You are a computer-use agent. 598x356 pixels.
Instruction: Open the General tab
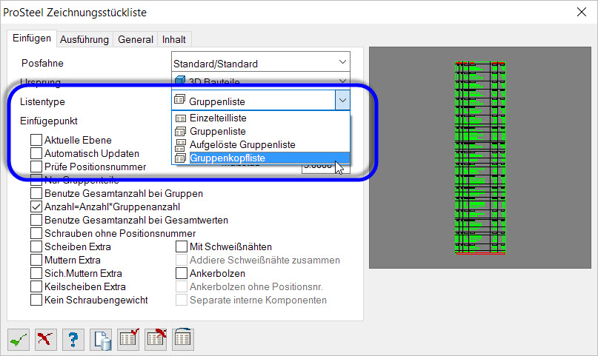(136, 40)
